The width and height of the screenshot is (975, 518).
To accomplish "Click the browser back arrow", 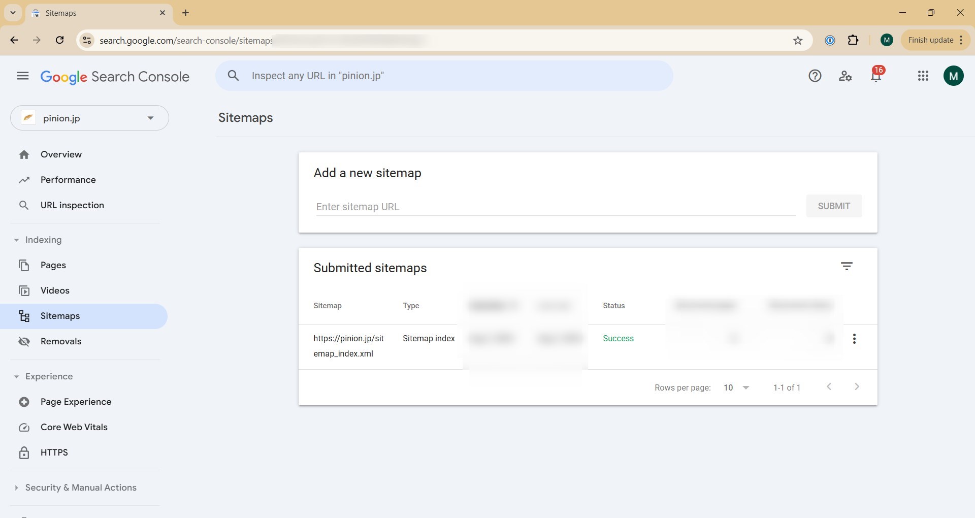I will click(14, 40).
